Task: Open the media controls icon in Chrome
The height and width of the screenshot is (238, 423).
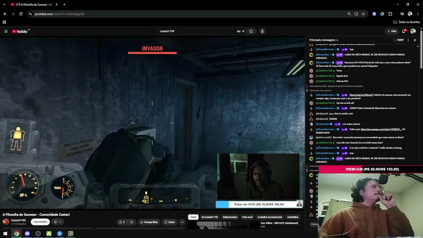Action: click(402, 14)
